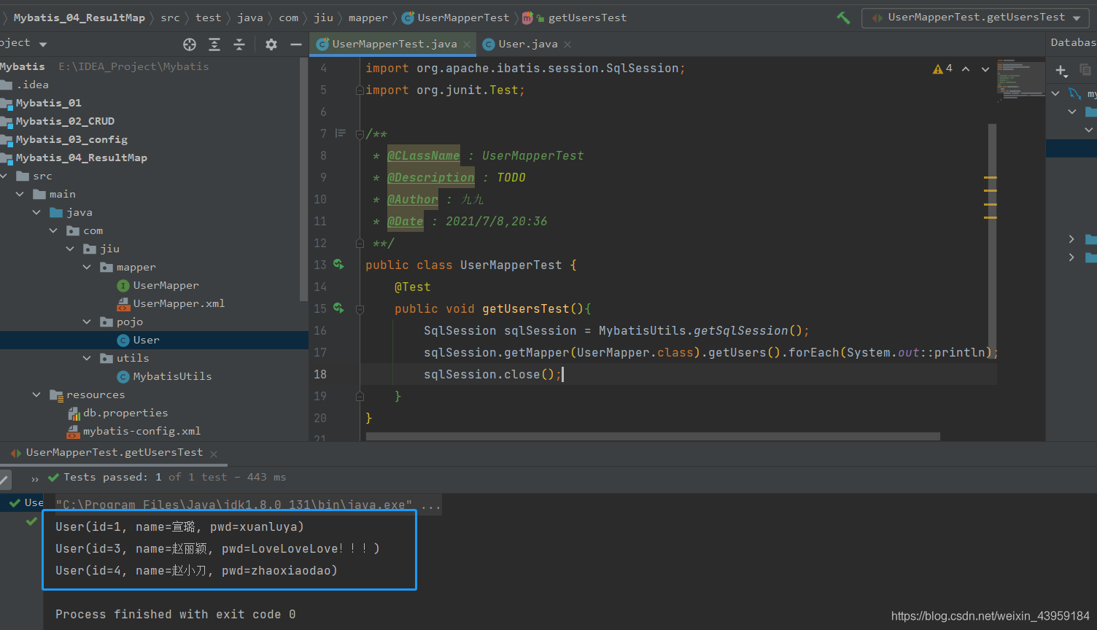Click the green passed check next to Tests passed

tap(53, 478)
